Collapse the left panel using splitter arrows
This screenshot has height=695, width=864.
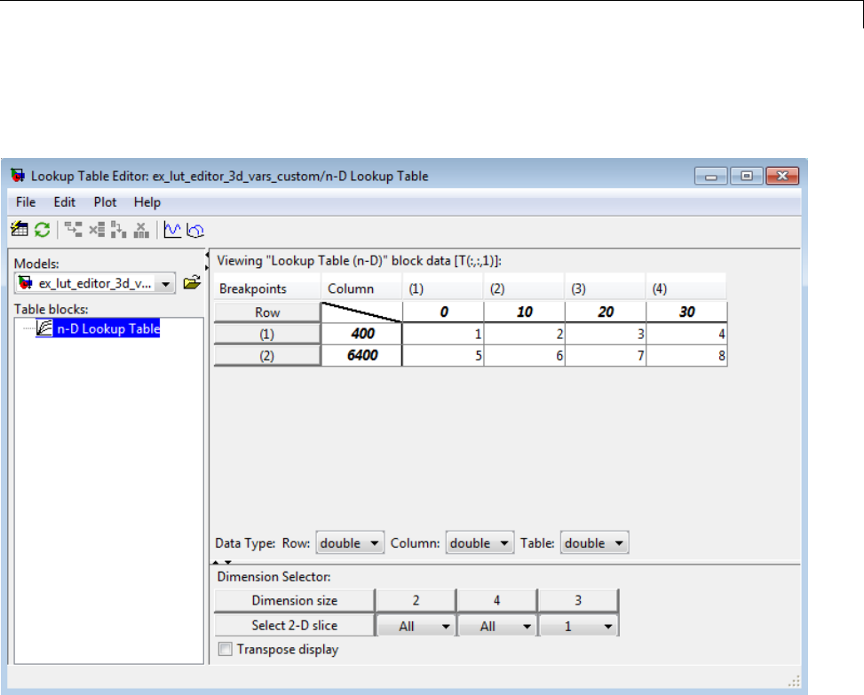click(207, 255)
